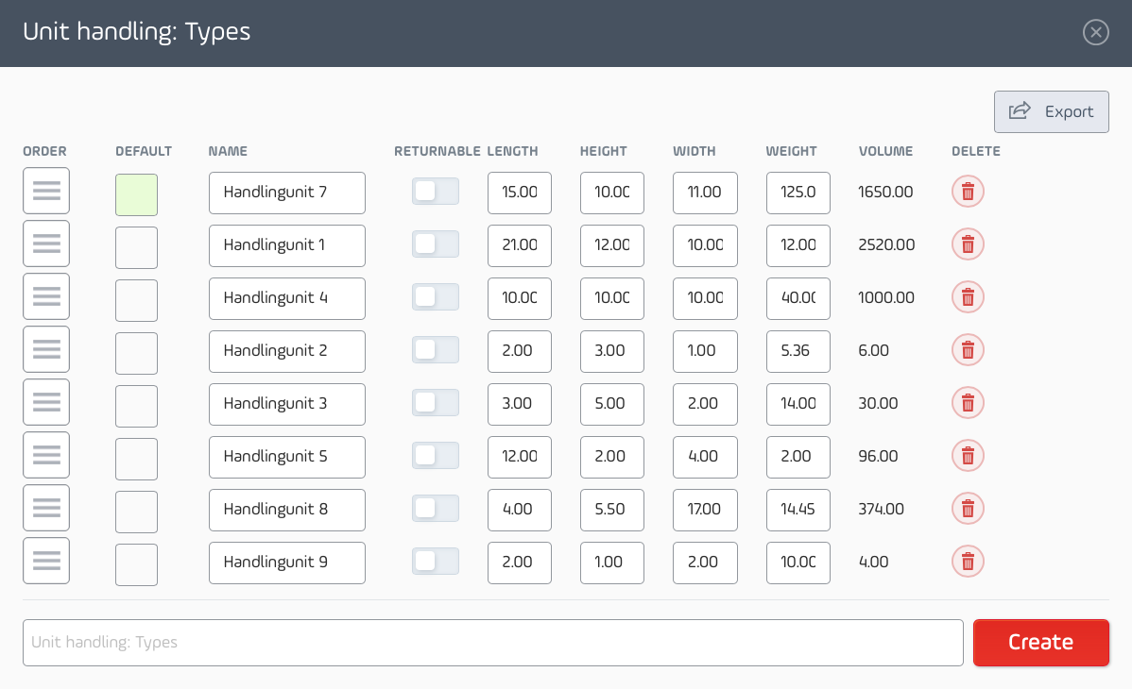Toggle returnable for Handlingunit 7
The image size is (1132, 689).
tap(436, 192)
